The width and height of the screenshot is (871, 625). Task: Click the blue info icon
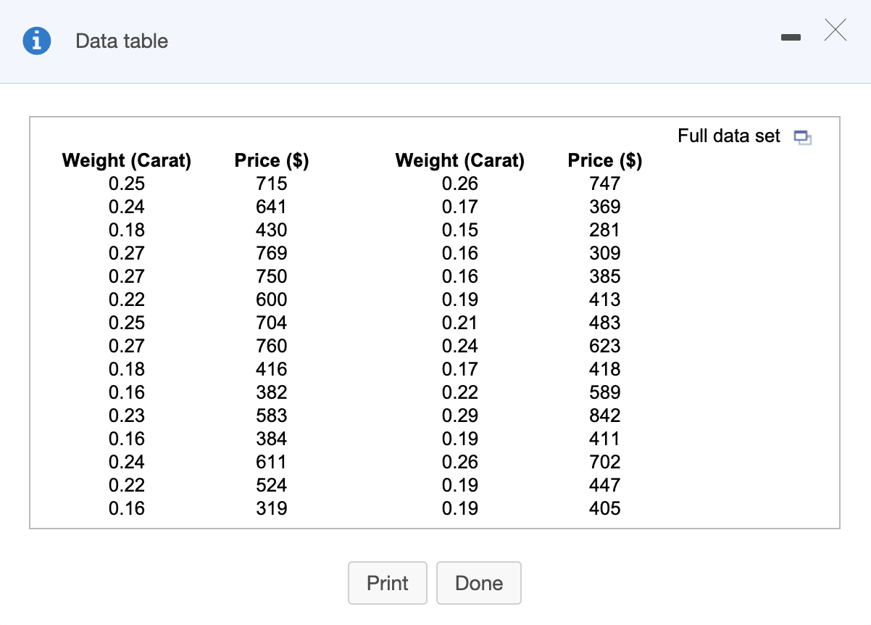click(x=37, y=41)
